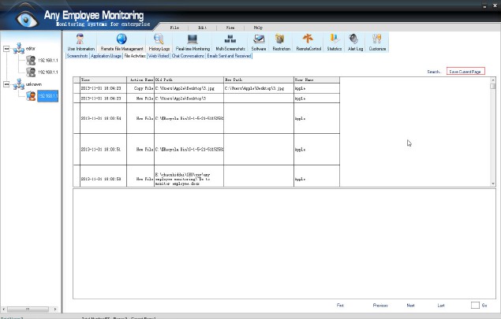The height and width of the screenshot is (319, 501).
Task: Select the unknown group in the tree
Action: coord(34,84)
